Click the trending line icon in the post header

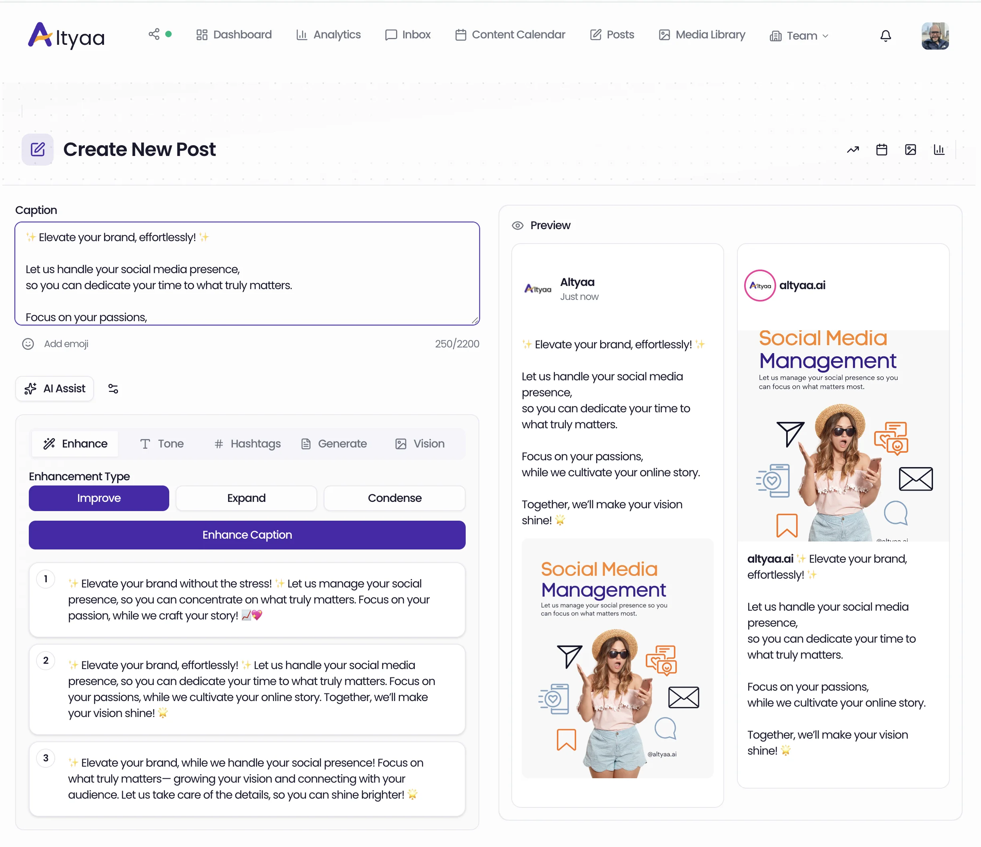pyautogui.click(x=853, y=150)
